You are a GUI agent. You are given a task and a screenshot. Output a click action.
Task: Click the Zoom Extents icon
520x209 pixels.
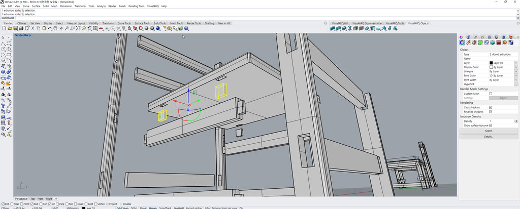point(78,28)
